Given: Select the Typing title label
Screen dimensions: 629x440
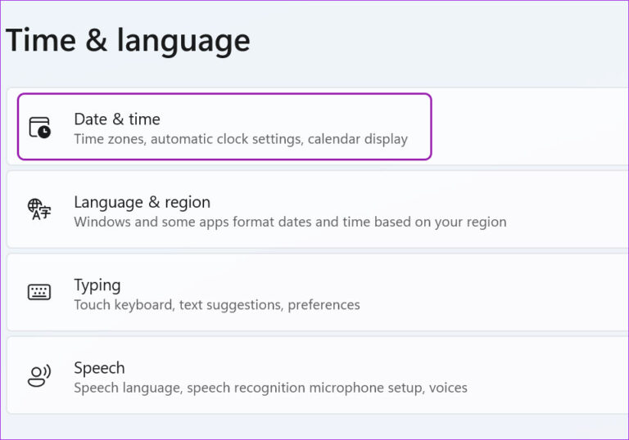Looking at the screenshot, I should click(97, 285).
